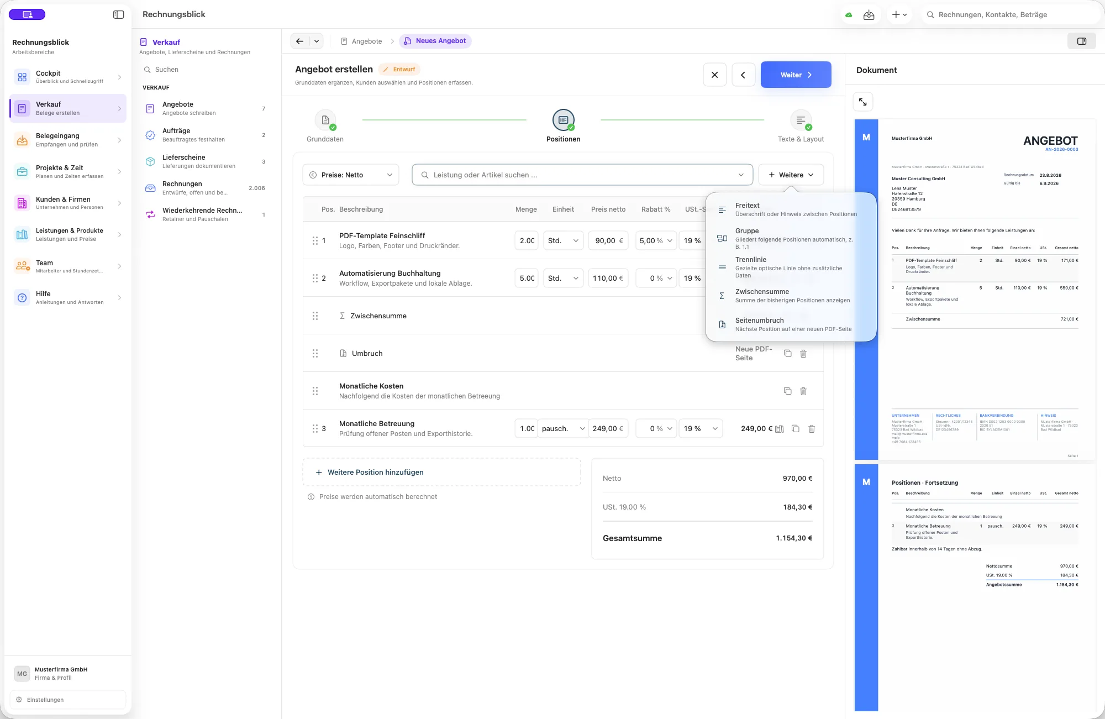
Task: Click the global search field
Action: point(1011,15)
